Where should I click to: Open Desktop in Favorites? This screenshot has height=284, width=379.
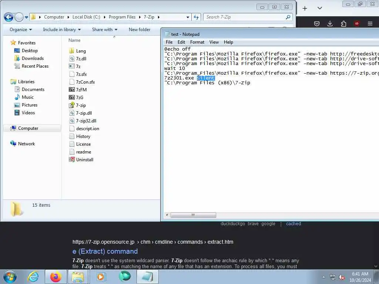point(30,50)
